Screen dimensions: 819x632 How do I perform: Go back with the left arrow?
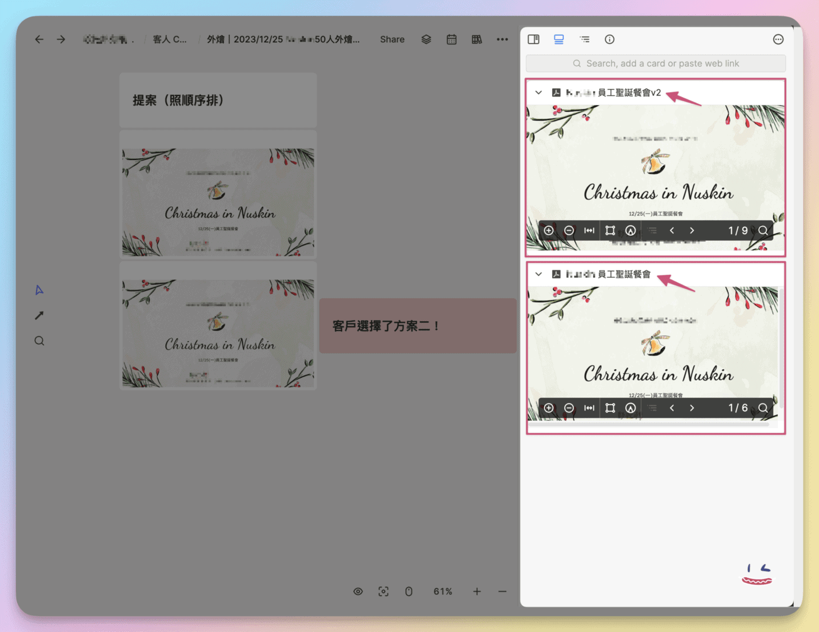point(39,39)
